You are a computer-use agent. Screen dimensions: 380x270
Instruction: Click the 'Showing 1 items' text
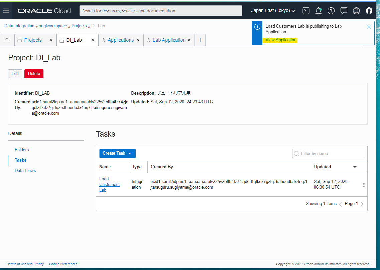tap(321, 204)
